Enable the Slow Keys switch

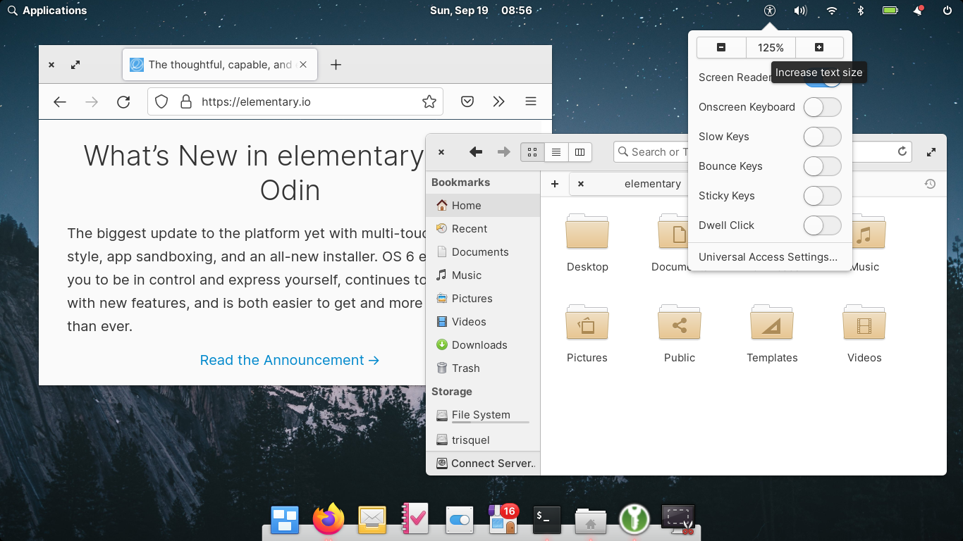pos(823,137)
